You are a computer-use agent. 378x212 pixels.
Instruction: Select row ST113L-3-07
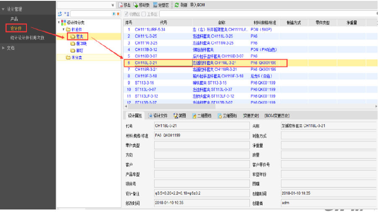(250, 89)
